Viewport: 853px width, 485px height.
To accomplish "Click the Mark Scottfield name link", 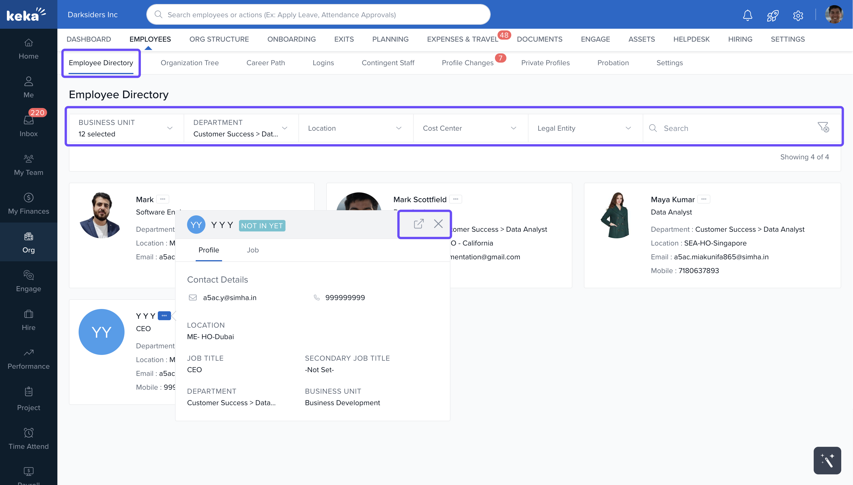I will click(420, 200).
